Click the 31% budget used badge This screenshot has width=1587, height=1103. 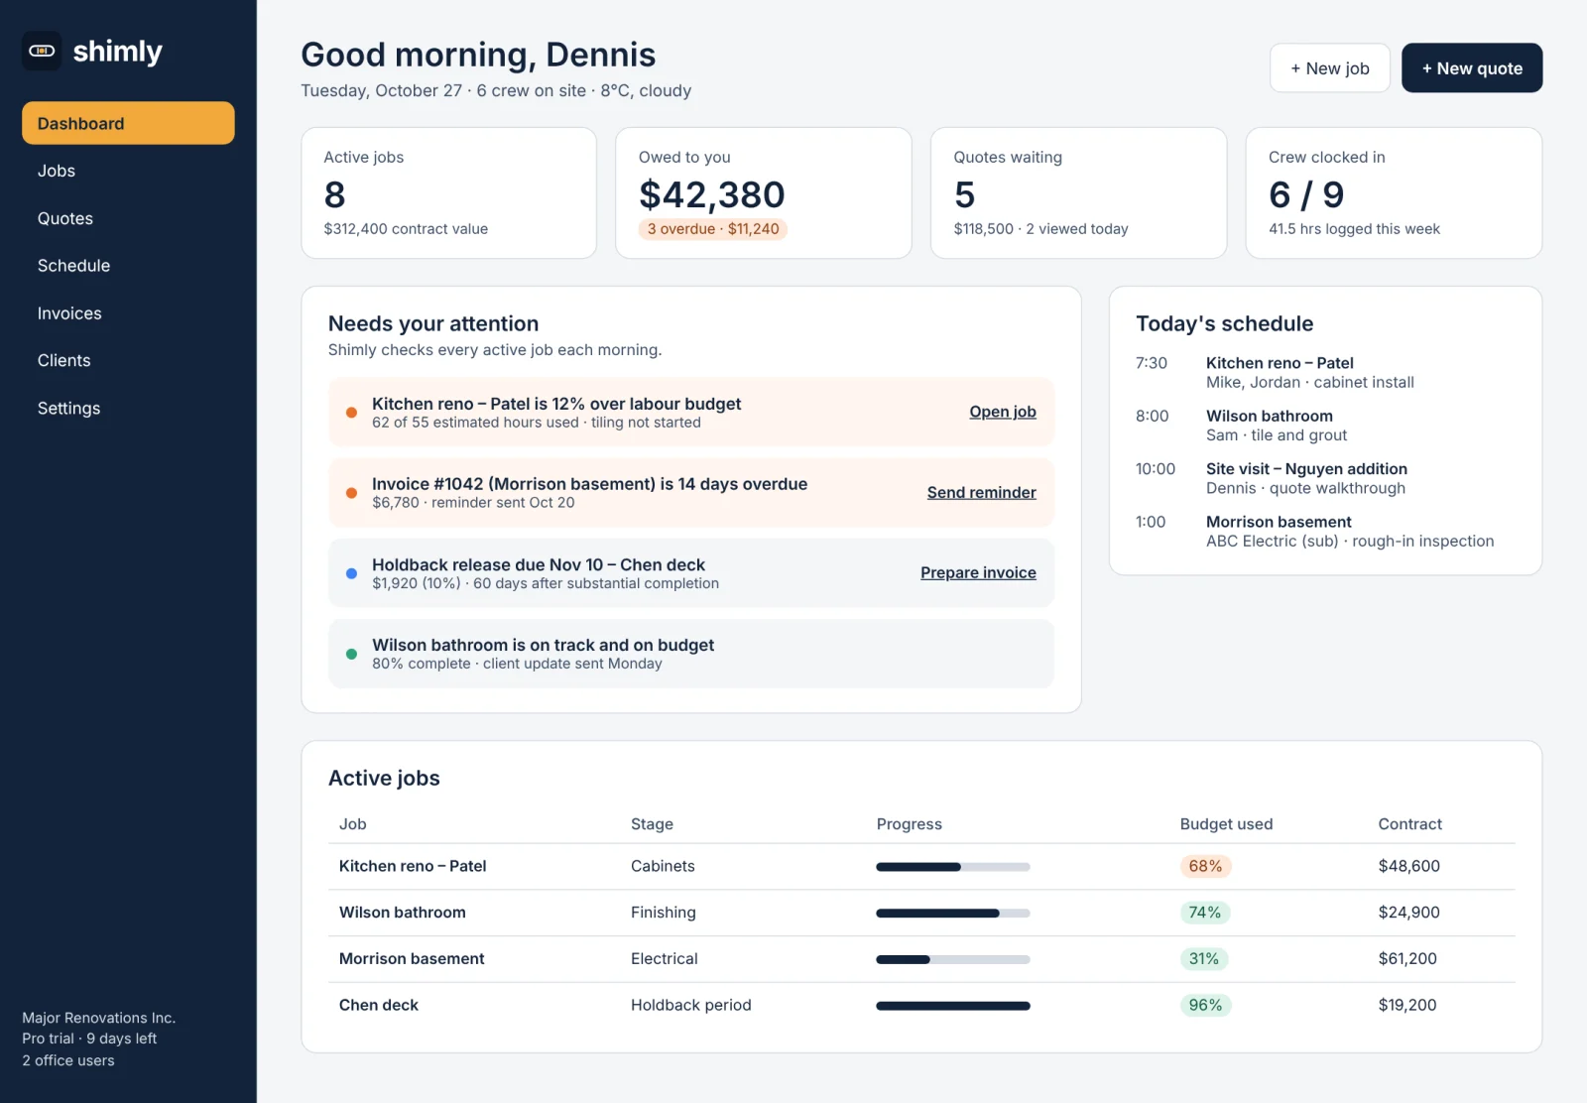[x=1204, y=959]
